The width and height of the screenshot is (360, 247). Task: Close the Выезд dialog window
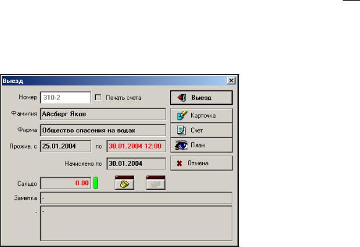coord(231,80)
